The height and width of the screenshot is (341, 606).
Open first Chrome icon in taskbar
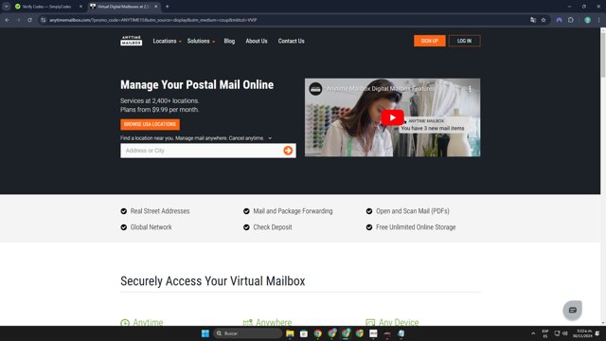[318, 333]
